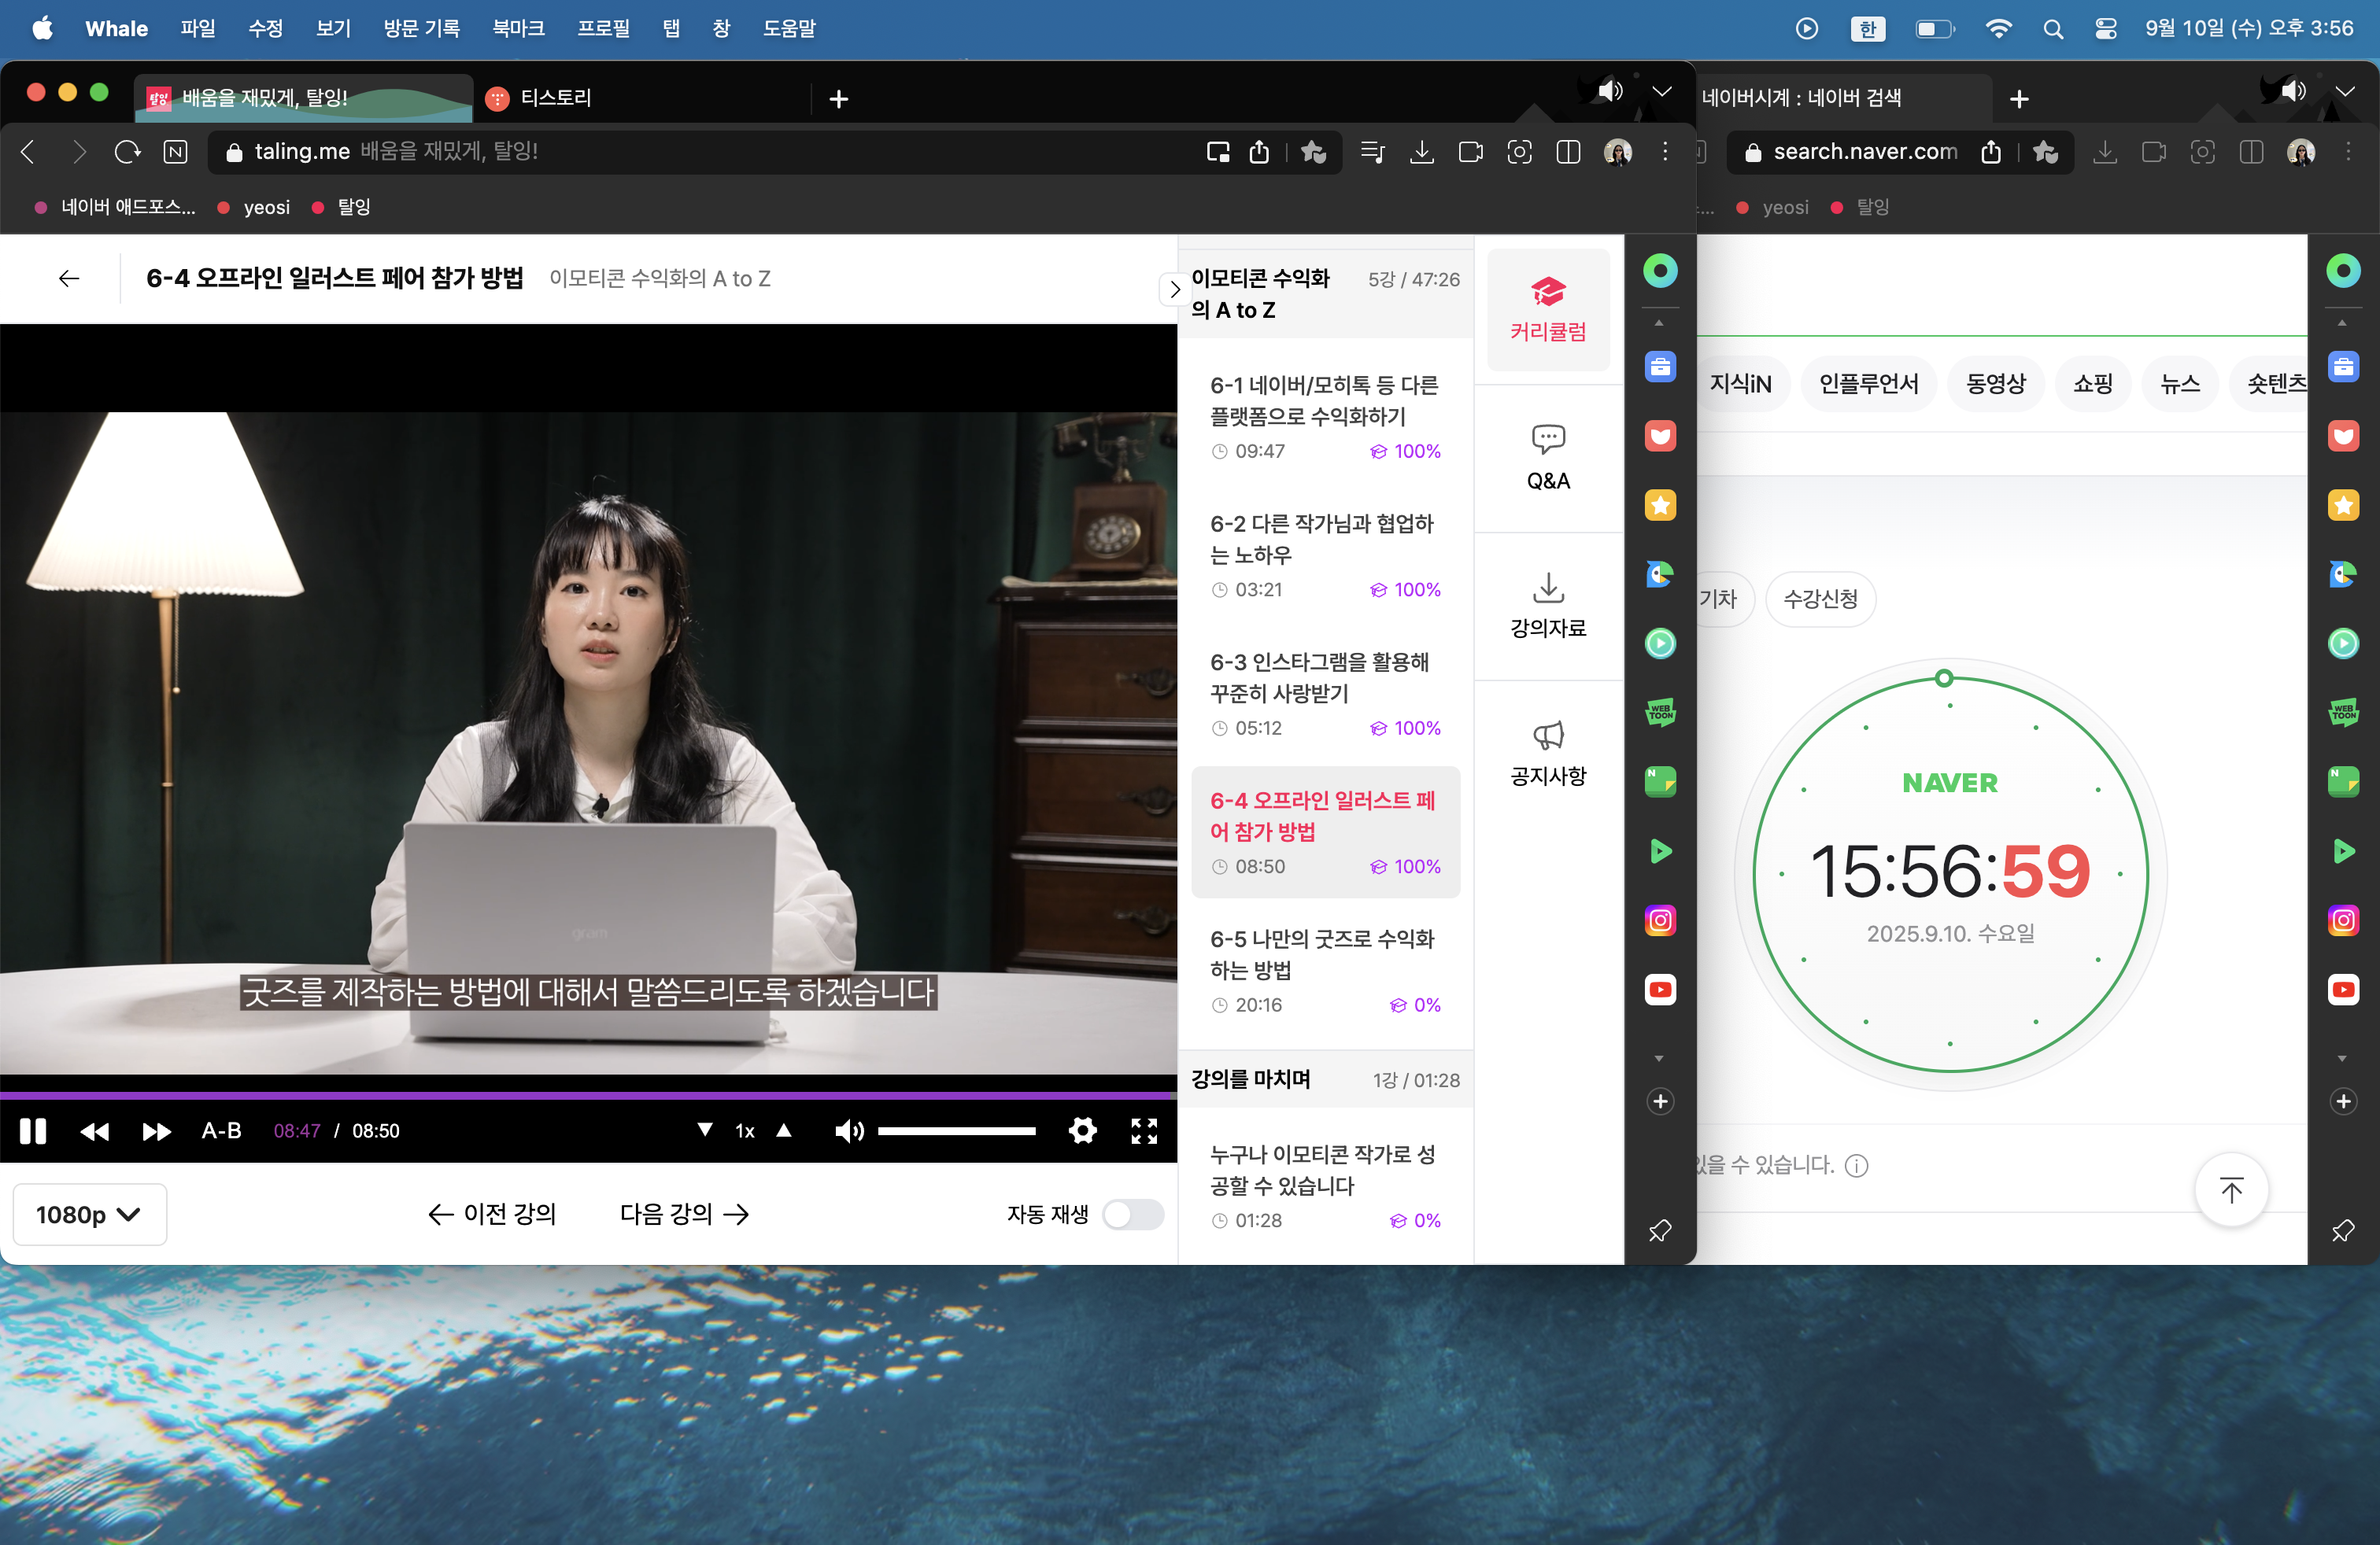This screenshot has height=1545, width=2380.
Task: Open the 북마크 menu in menu bar
Action: 518,28
